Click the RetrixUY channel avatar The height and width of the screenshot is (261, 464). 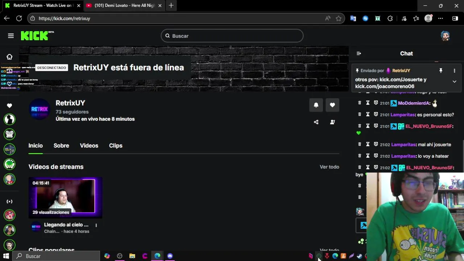coord(40,109)
